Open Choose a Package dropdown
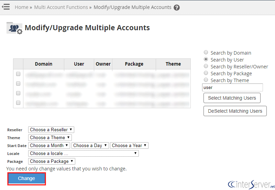 (x=52, y=161)
